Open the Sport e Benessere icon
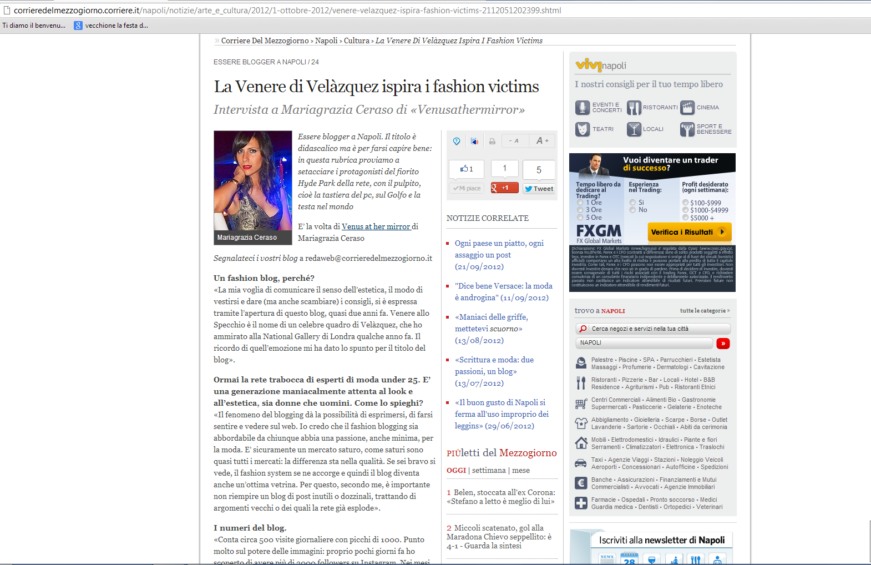Screen dimensions: 871x565 (687, 129)
